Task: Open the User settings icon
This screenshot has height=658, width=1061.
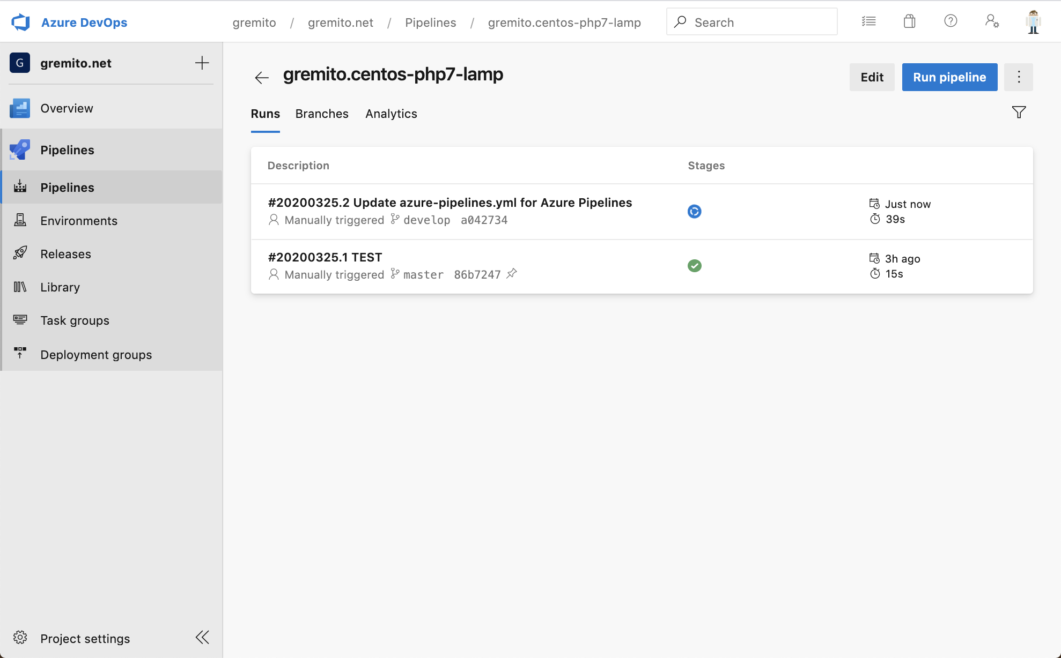Action: point(992,21)
